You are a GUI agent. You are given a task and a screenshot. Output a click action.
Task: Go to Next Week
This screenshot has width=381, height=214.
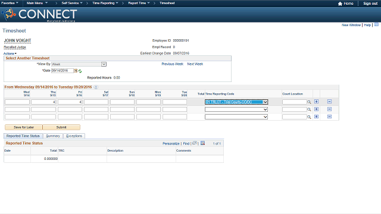pos(195,64)
